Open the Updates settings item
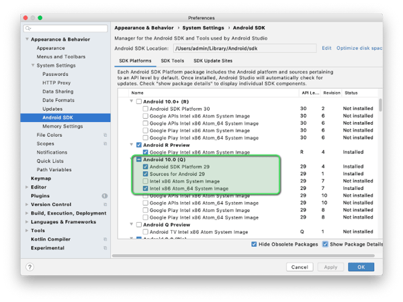The height and width of the screenshot is (302, 403). pos(52,109)
